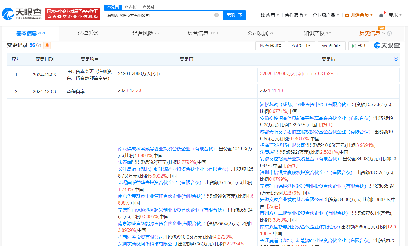
Task: Click the red 国家中小企业发展基金旗下 banner
Action: 72,14
